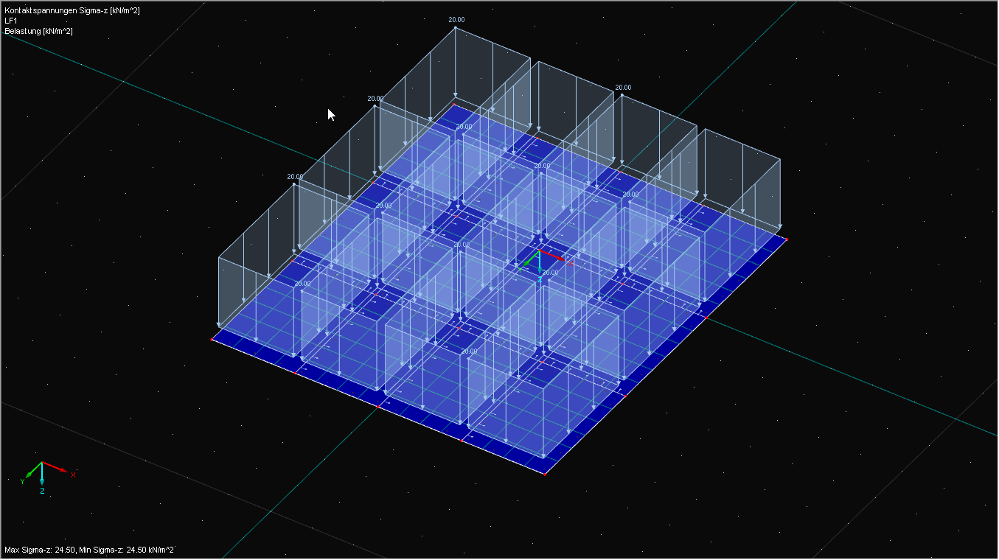Click the topmost 20.00 load value label
This screenshot has width=999, height=560.
pyautogui.click(x=456, y=20)
